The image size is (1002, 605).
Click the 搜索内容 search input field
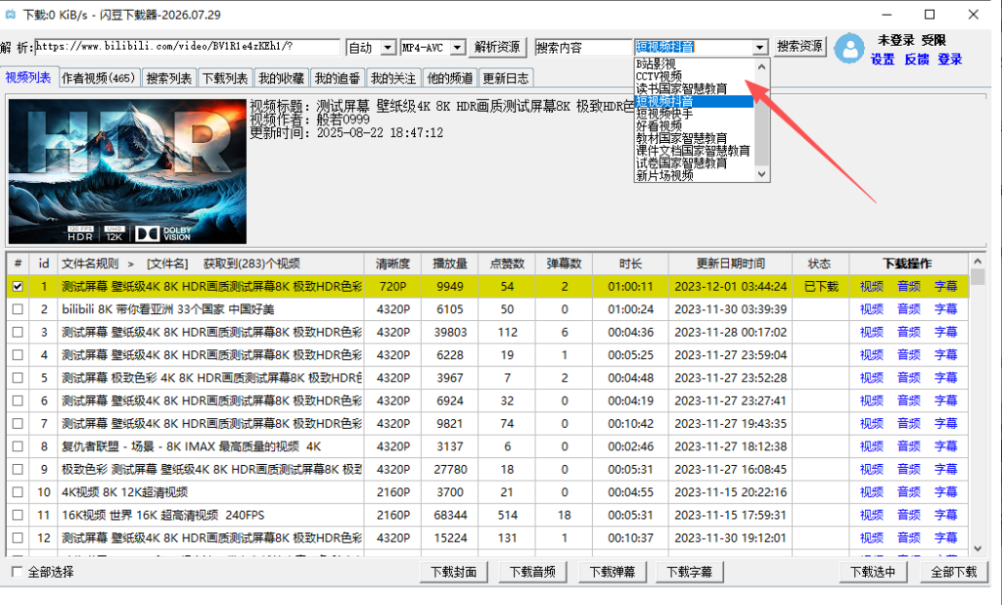pyautogui.click(x=583, y=47)
